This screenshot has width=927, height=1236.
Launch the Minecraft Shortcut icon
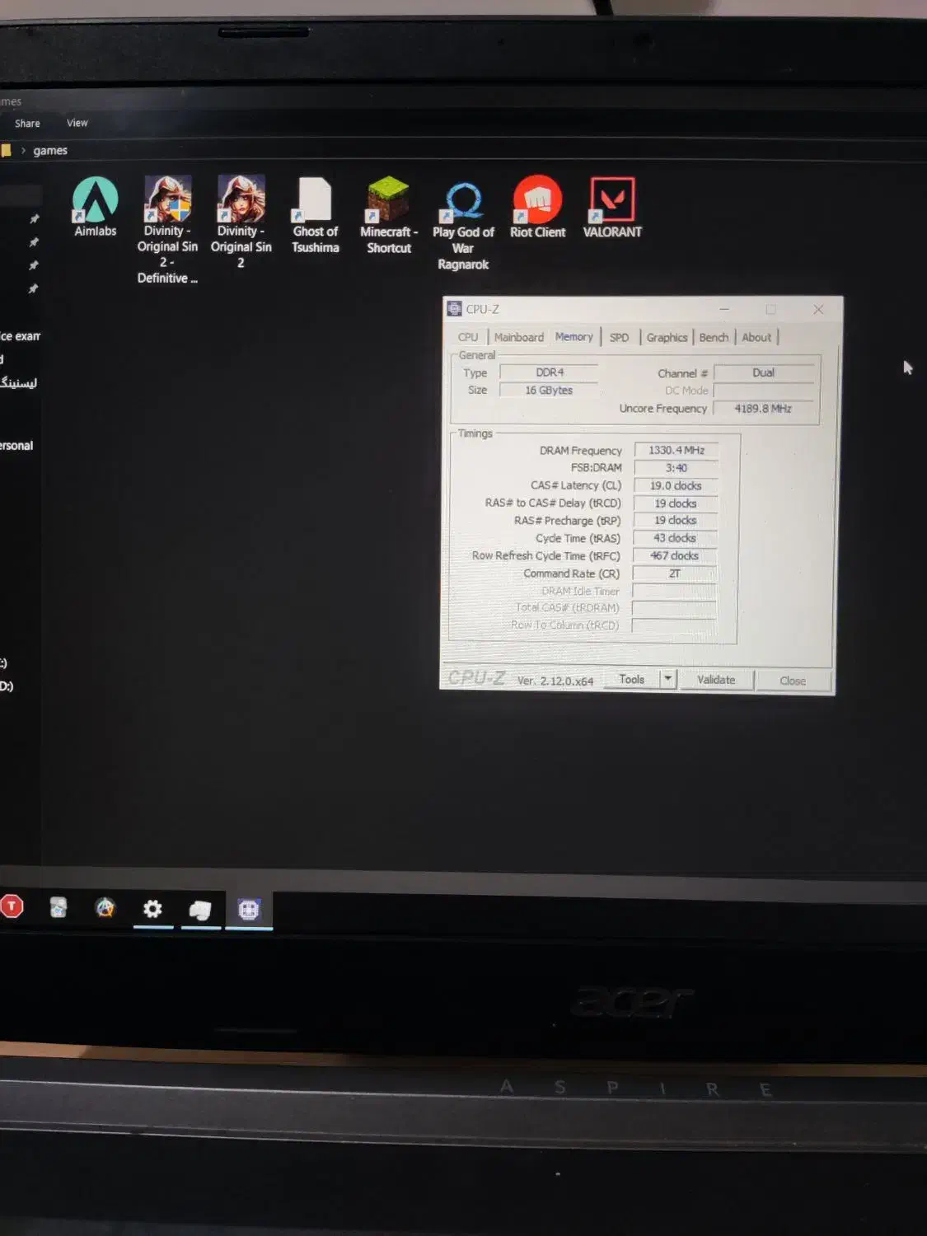click(388, 201)
